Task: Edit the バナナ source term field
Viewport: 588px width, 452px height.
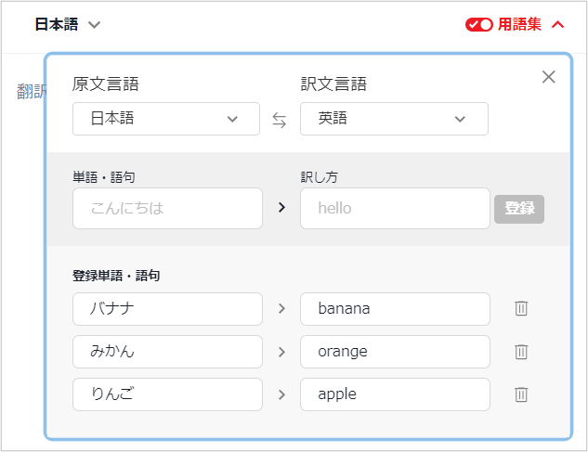Action: (167, 309)
